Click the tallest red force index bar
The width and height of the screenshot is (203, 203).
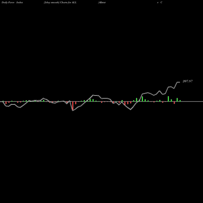click(73, 106)
